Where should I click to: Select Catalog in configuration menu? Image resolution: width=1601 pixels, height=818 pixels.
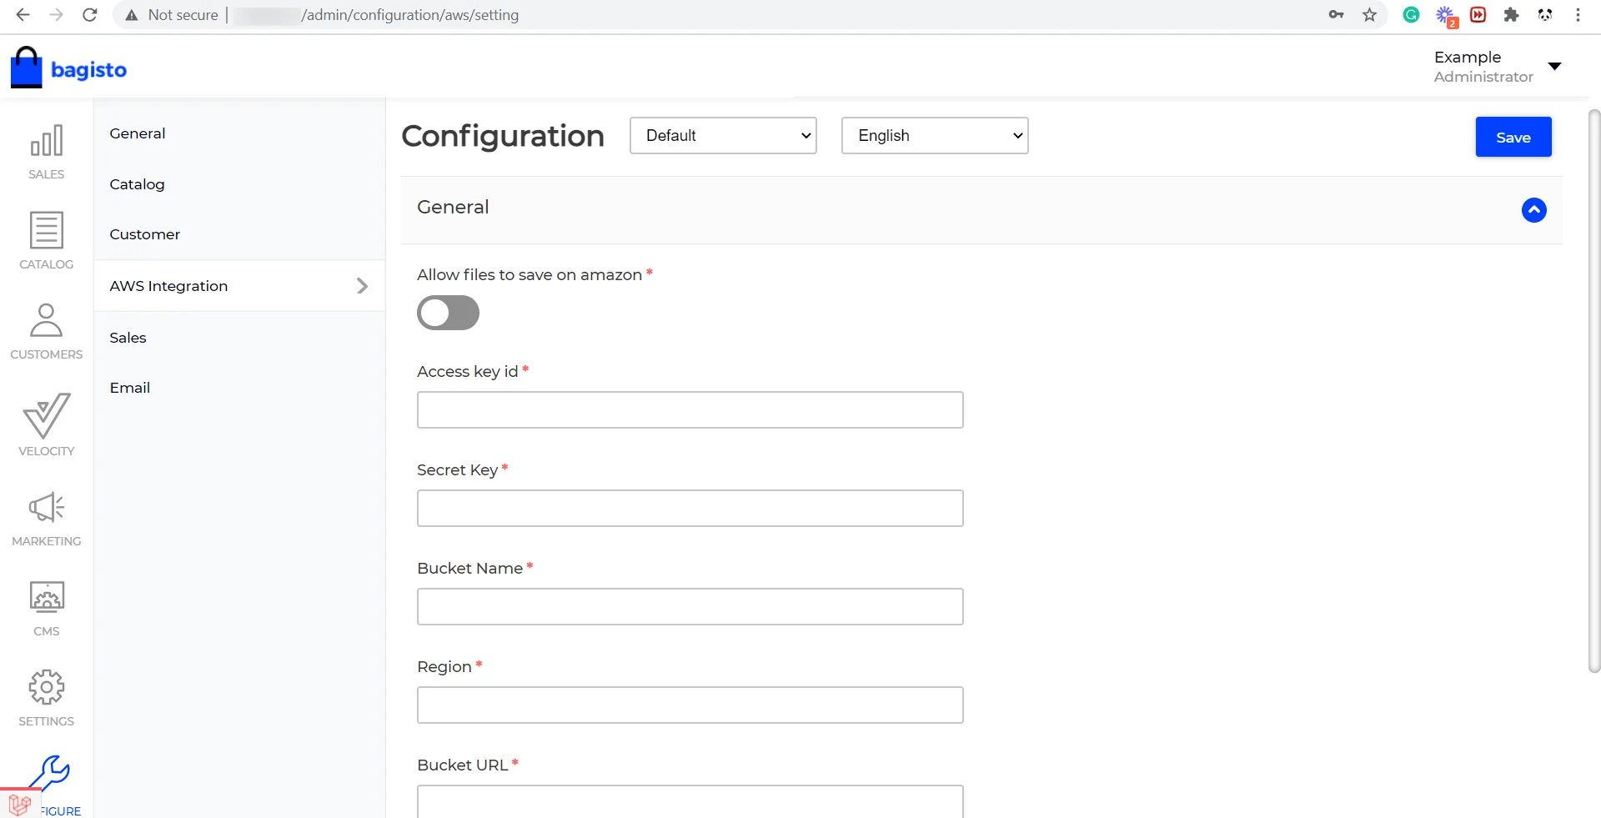pyautogui.click(x=137, y=184)
